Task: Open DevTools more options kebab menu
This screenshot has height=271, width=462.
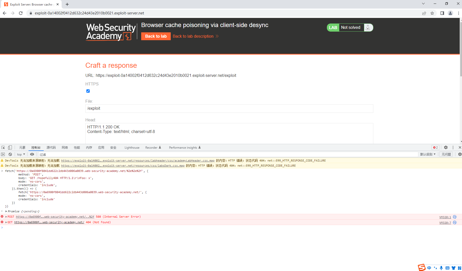Action: (x=453, y=148)
